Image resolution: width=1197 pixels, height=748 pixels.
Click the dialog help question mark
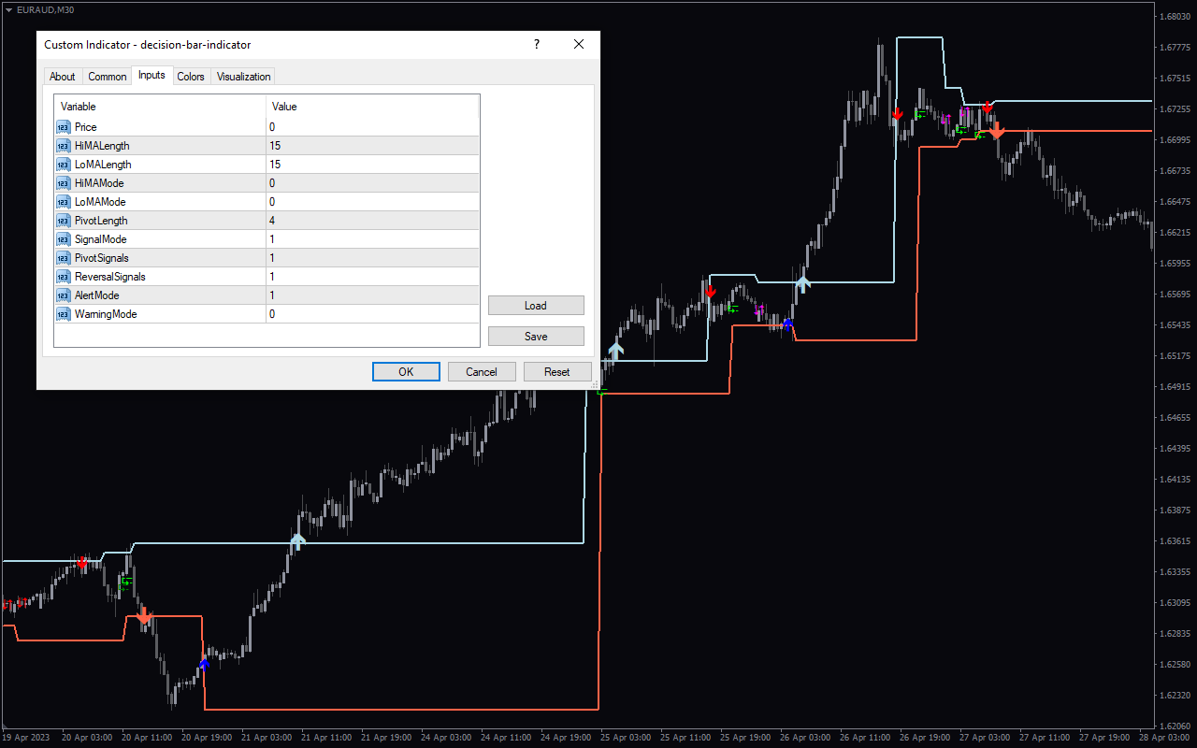tap(537, 44)
